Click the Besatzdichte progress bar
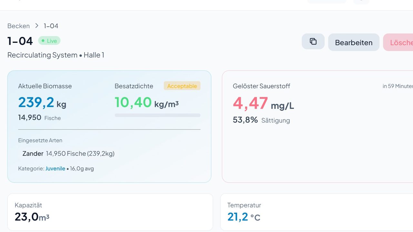413x232 pixels. click(x=157, y=115)
